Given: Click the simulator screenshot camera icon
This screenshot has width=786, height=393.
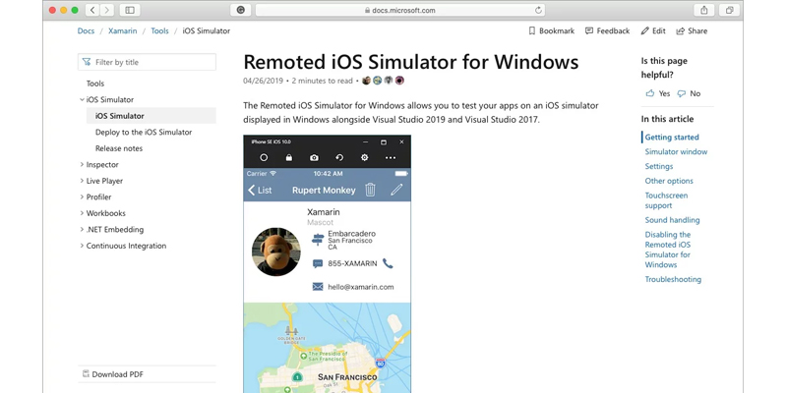Looking at the screenshot, I should click(x=314, y=157).
